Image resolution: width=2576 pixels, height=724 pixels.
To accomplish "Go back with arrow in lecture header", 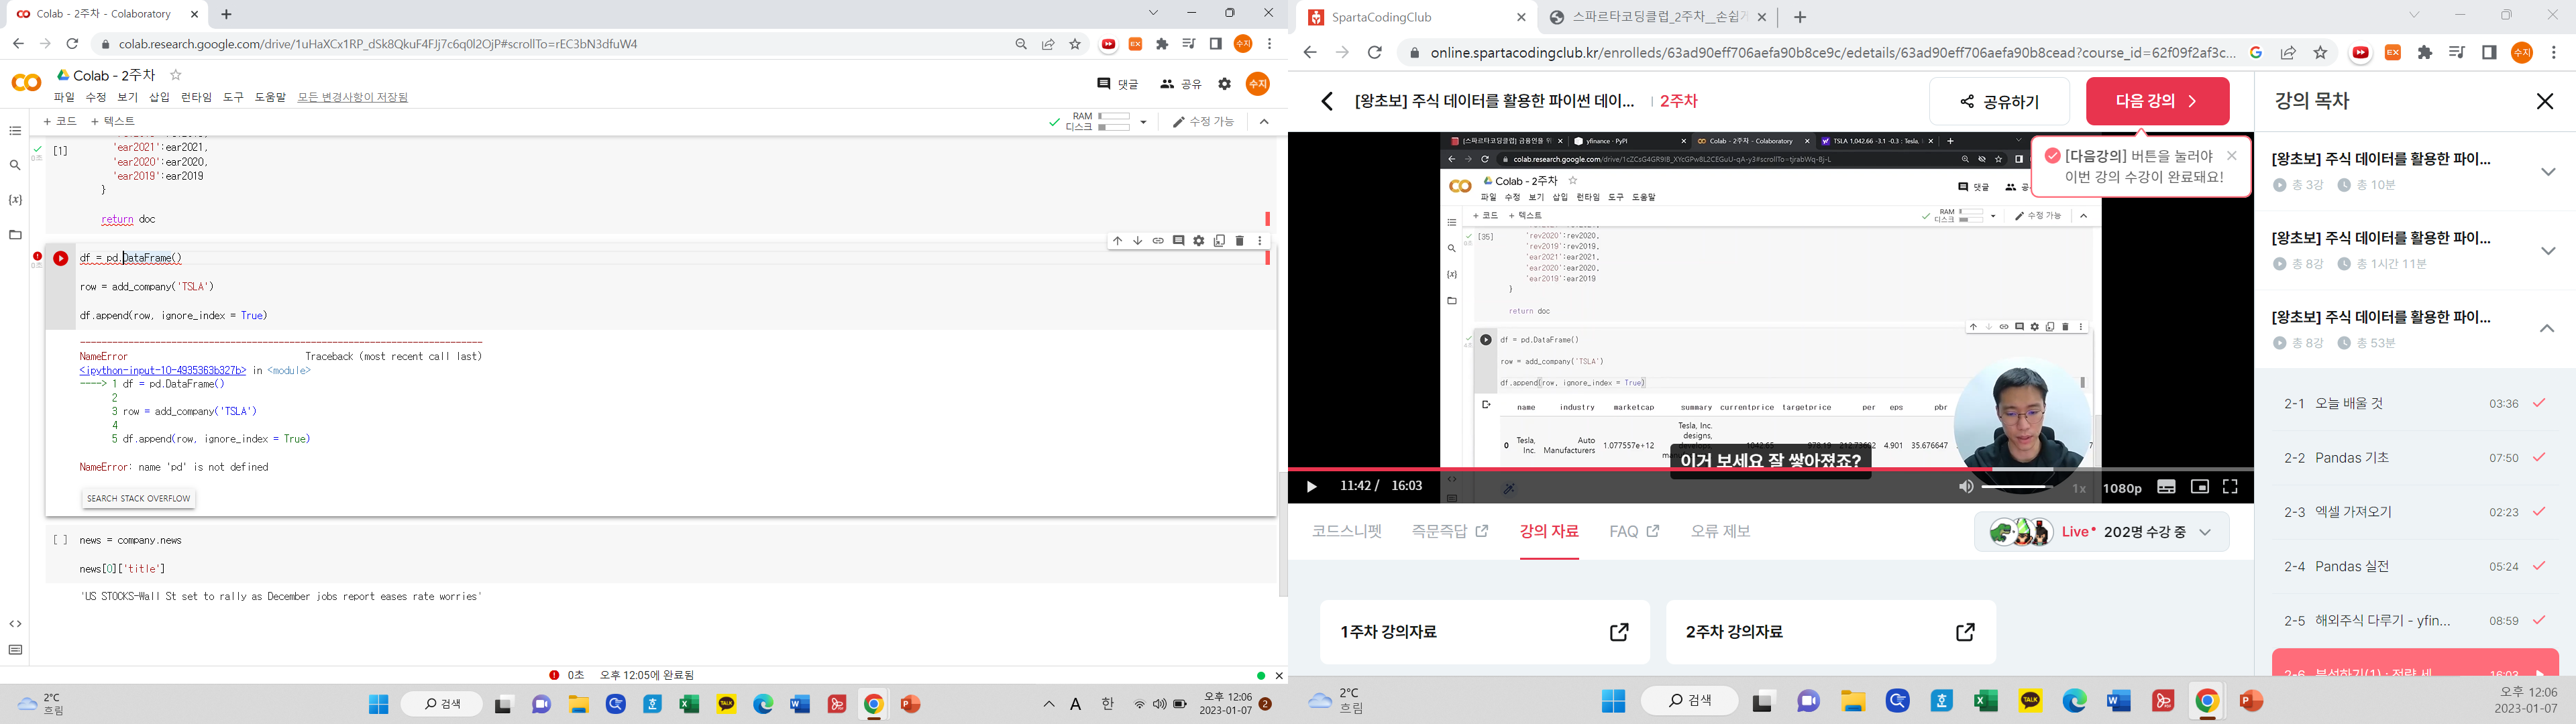I will 1327,101.
